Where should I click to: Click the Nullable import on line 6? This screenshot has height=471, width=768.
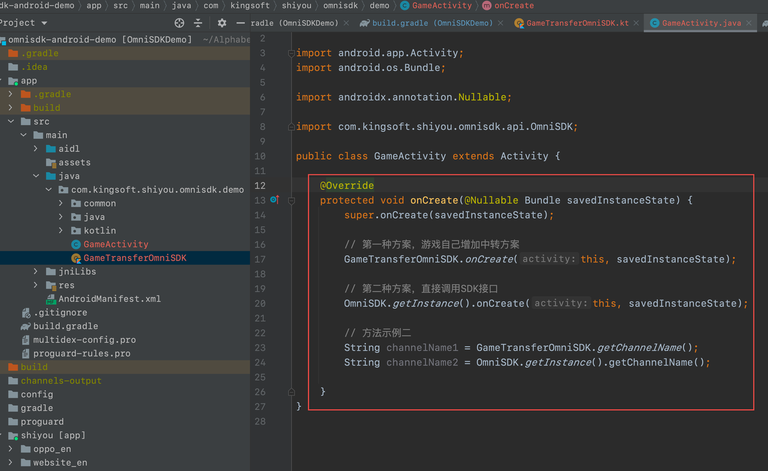[482, 97]
